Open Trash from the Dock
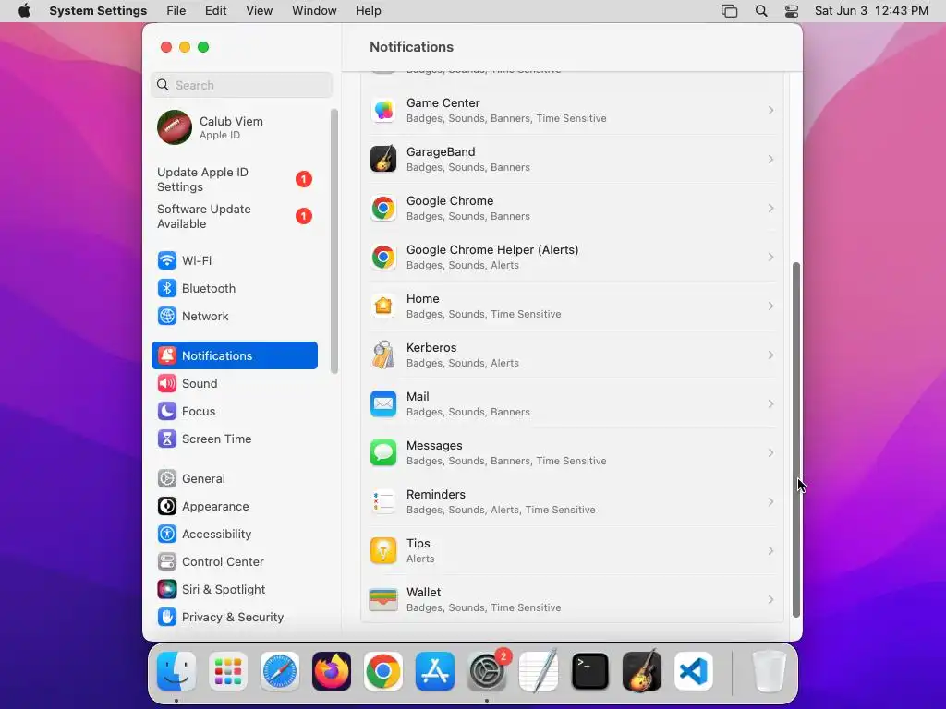 769,671
